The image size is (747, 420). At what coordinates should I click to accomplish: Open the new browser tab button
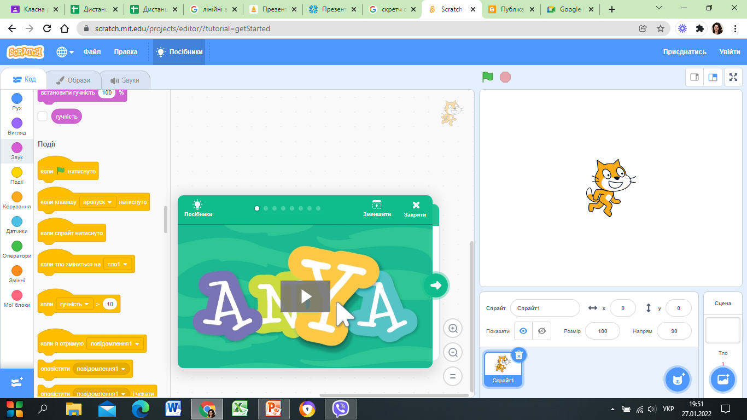(612, 9)
